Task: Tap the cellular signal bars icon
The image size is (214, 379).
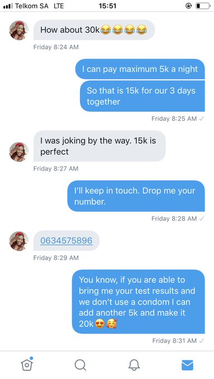Action: (8, 6)
